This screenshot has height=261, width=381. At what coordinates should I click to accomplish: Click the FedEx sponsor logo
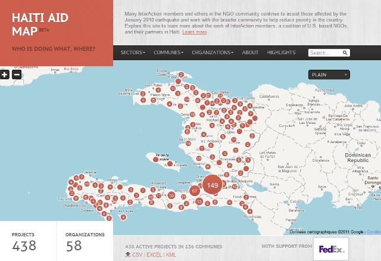tap(331, 249)
